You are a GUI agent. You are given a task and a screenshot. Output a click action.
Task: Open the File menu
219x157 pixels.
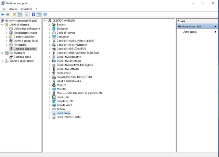pos(4,9)
